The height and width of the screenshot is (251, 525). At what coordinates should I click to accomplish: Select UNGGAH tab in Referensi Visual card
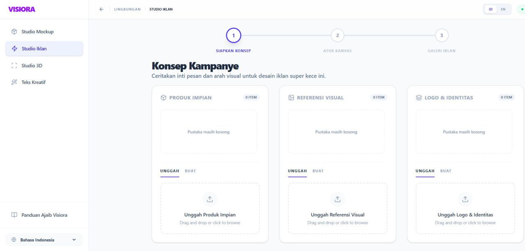click(297, 171)
